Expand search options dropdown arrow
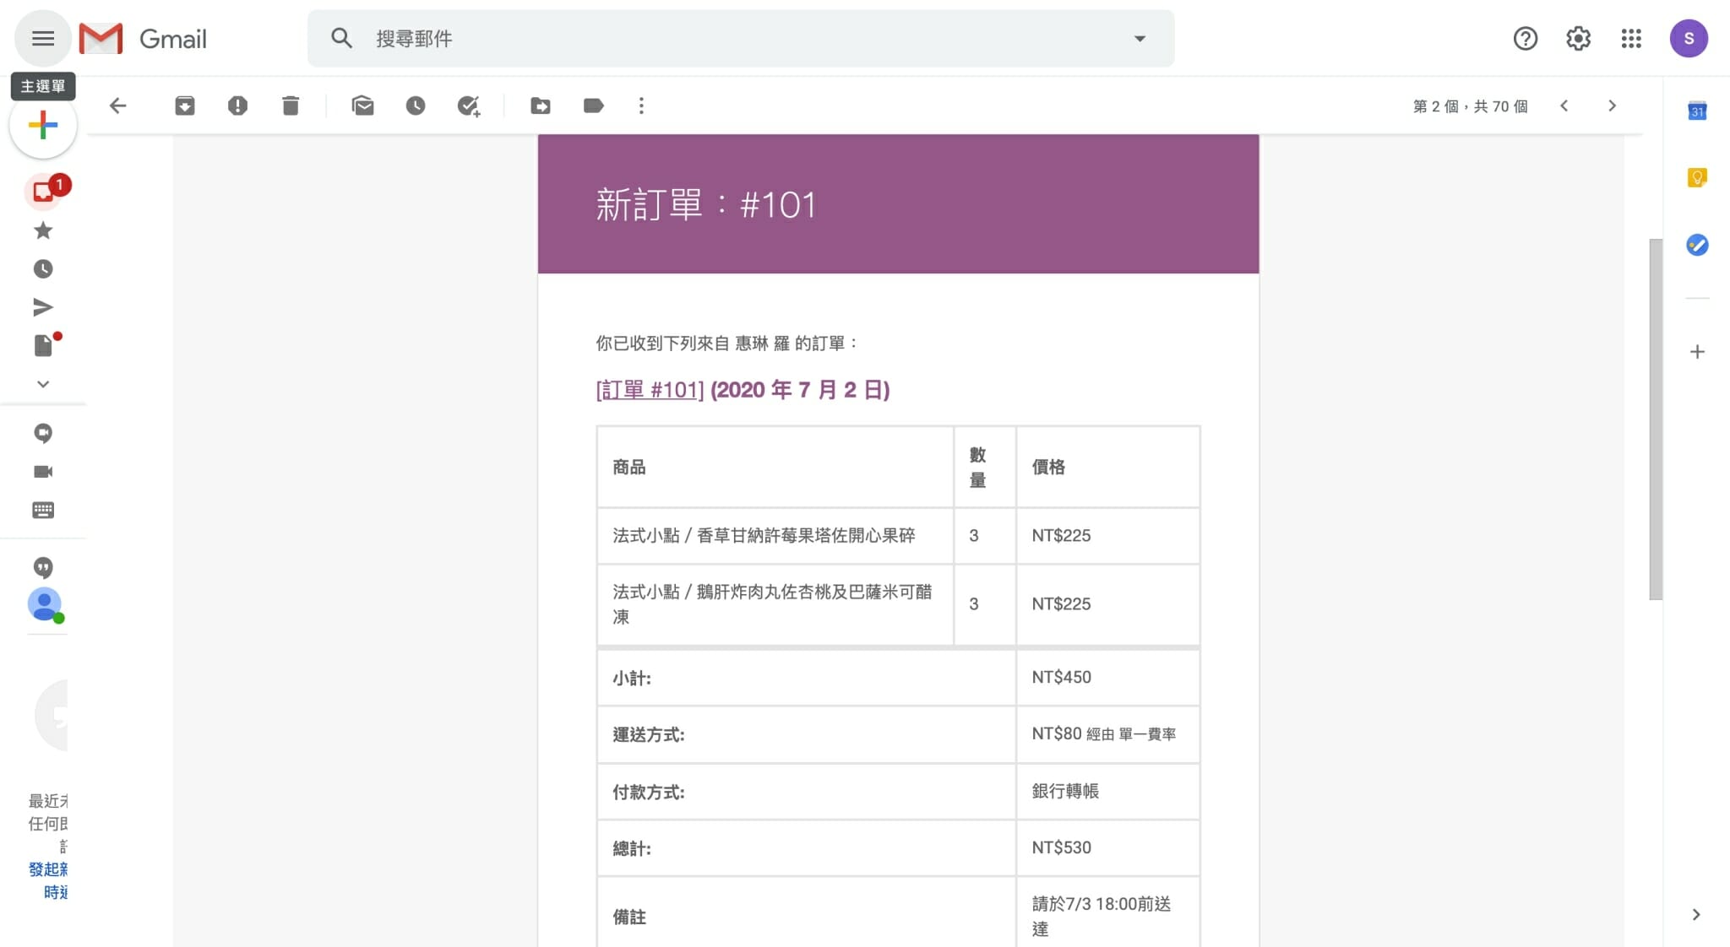1730x947 pixels. click(1140, 38)
